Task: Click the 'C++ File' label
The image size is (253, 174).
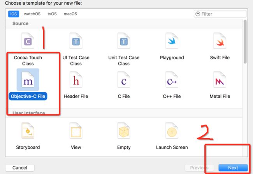Action: coord(172,97)
